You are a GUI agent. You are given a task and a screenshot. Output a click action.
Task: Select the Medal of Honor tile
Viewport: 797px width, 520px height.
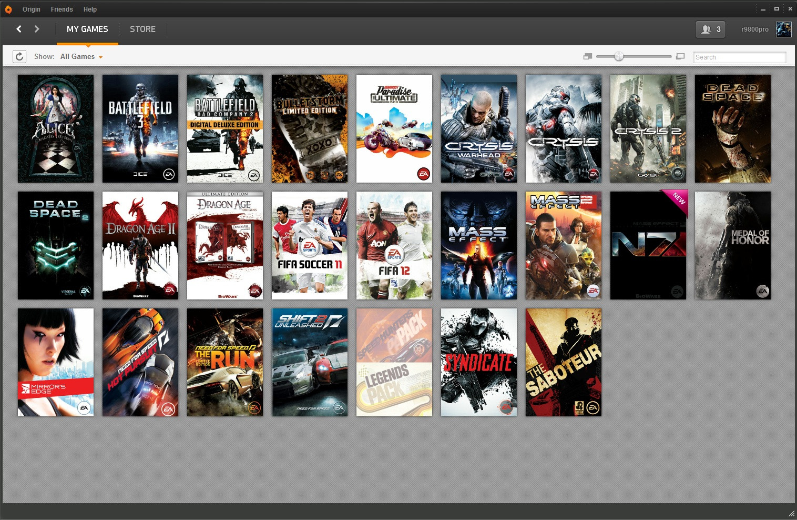coord(733,245)
